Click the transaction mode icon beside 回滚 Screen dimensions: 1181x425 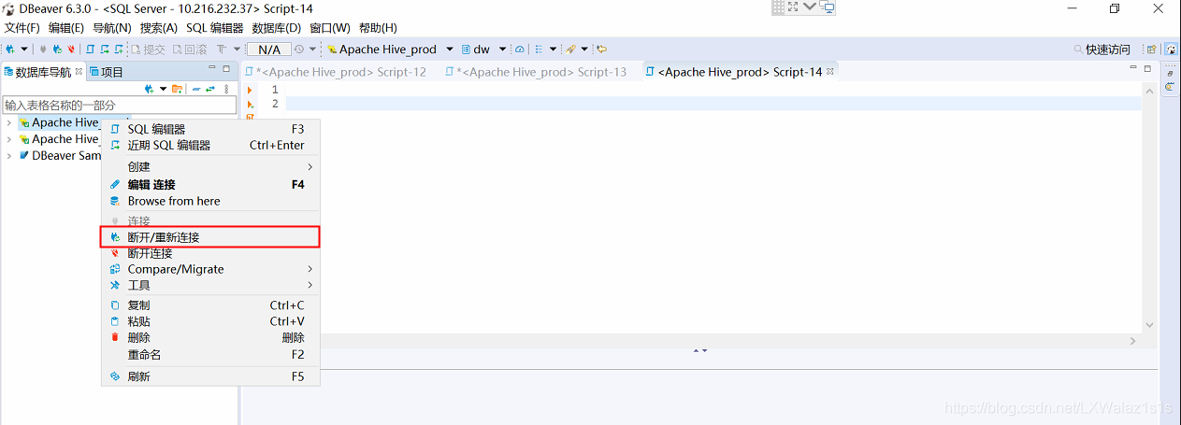click(222, 49)
